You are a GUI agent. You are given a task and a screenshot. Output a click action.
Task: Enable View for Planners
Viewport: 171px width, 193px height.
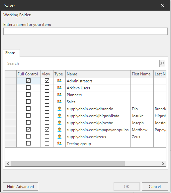pos(47,95)
